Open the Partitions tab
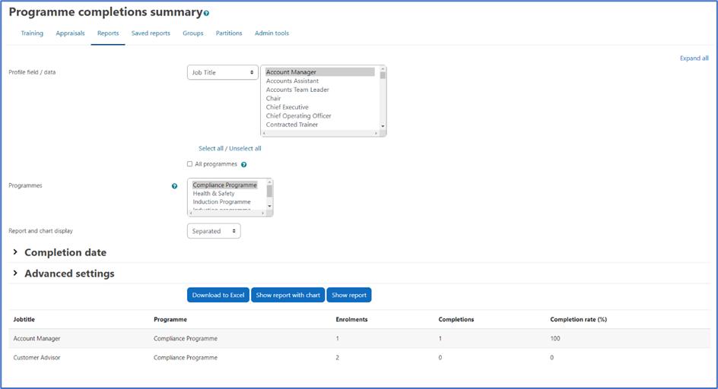 pos(229,33)
